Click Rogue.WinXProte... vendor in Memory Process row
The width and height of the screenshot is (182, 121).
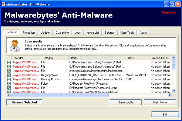[x=26, y=79]
